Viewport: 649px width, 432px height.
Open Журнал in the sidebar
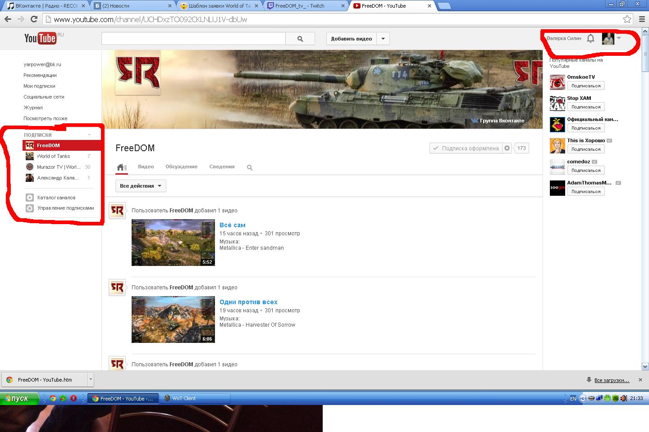33,108
